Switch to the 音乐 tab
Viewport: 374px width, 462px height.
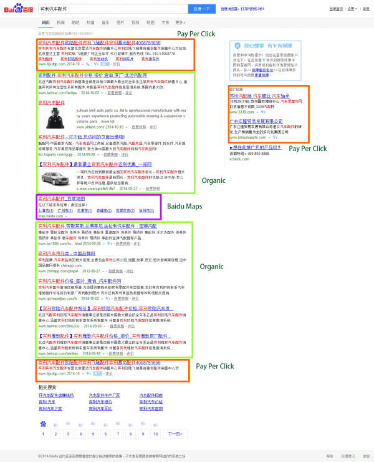[105, 22]
